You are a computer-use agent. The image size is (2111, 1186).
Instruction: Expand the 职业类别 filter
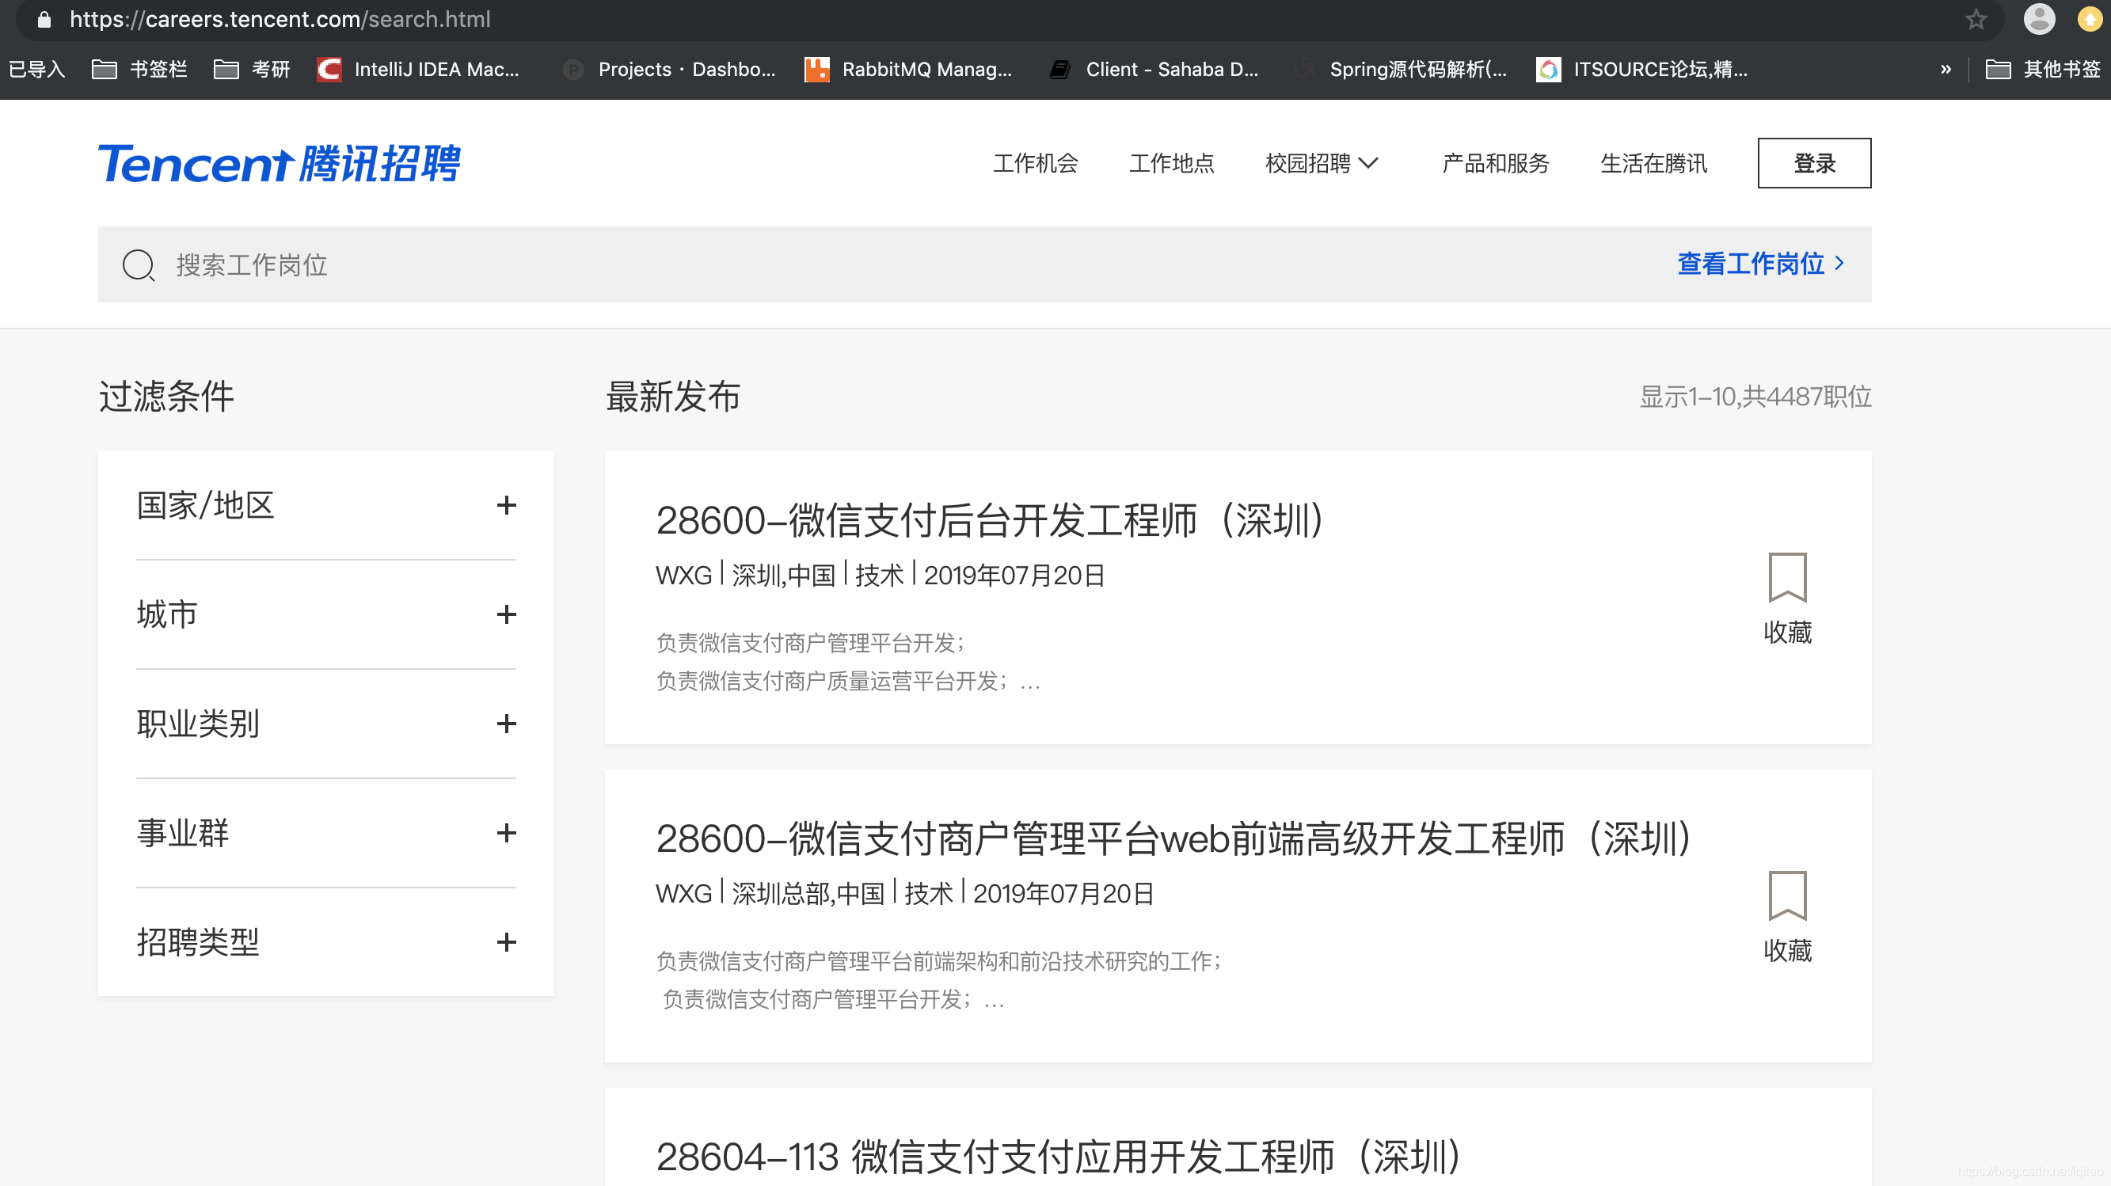tap(325, 724)
